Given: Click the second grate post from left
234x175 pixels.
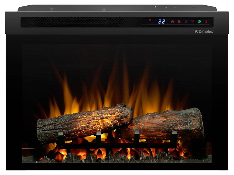Looking at the screenshot, I should [x=99, y=137].
